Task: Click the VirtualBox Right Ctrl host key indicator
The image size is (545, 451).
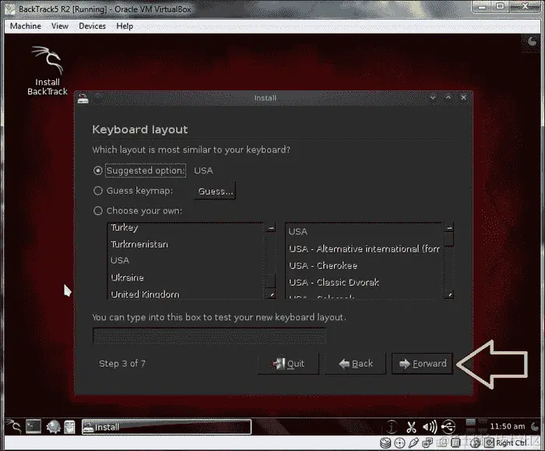Action: click(x=511, y=443)
